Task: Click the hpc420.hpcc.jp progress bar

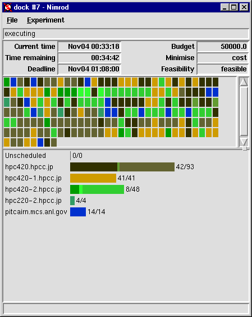Action: 122,167
